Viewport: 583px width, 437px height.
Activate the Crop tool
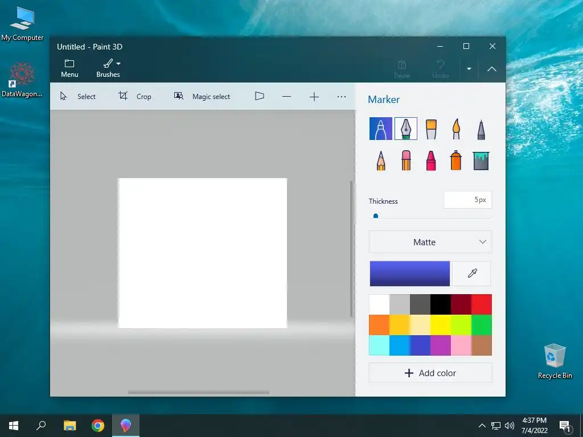(134, 96)
